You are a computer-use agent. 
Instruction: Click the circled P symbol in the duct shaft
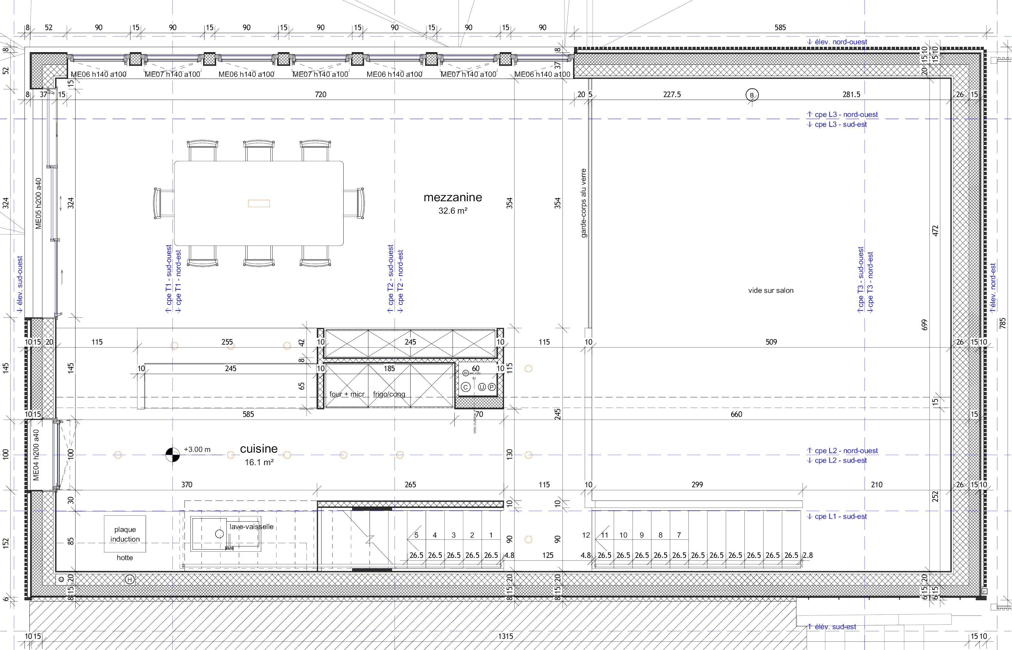coord(492,387)
